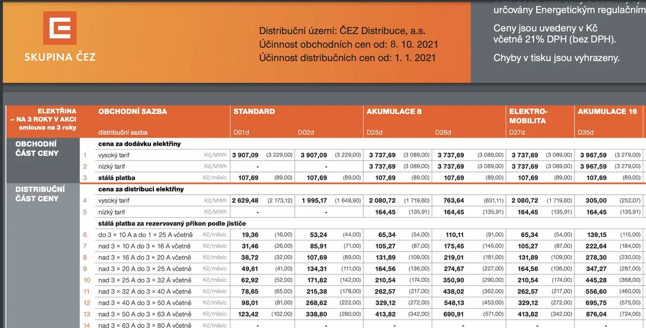Select the 'SKUPINA ČEZ' text under the logo
The height and width of the screenshot is (328, 646).
click(60, 56)
